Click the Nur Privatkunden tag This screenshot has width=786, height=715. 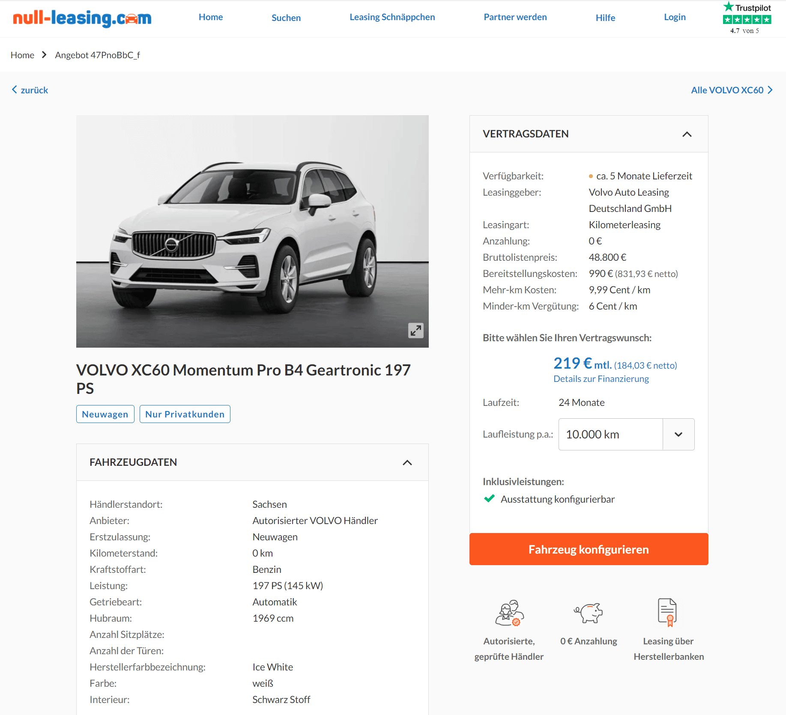pyautogui.click(x=185, y=414)
